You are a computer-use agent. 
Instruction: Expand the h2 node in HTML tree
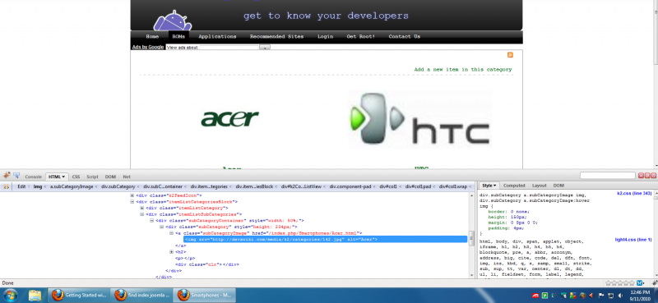(x=172, y=252)
